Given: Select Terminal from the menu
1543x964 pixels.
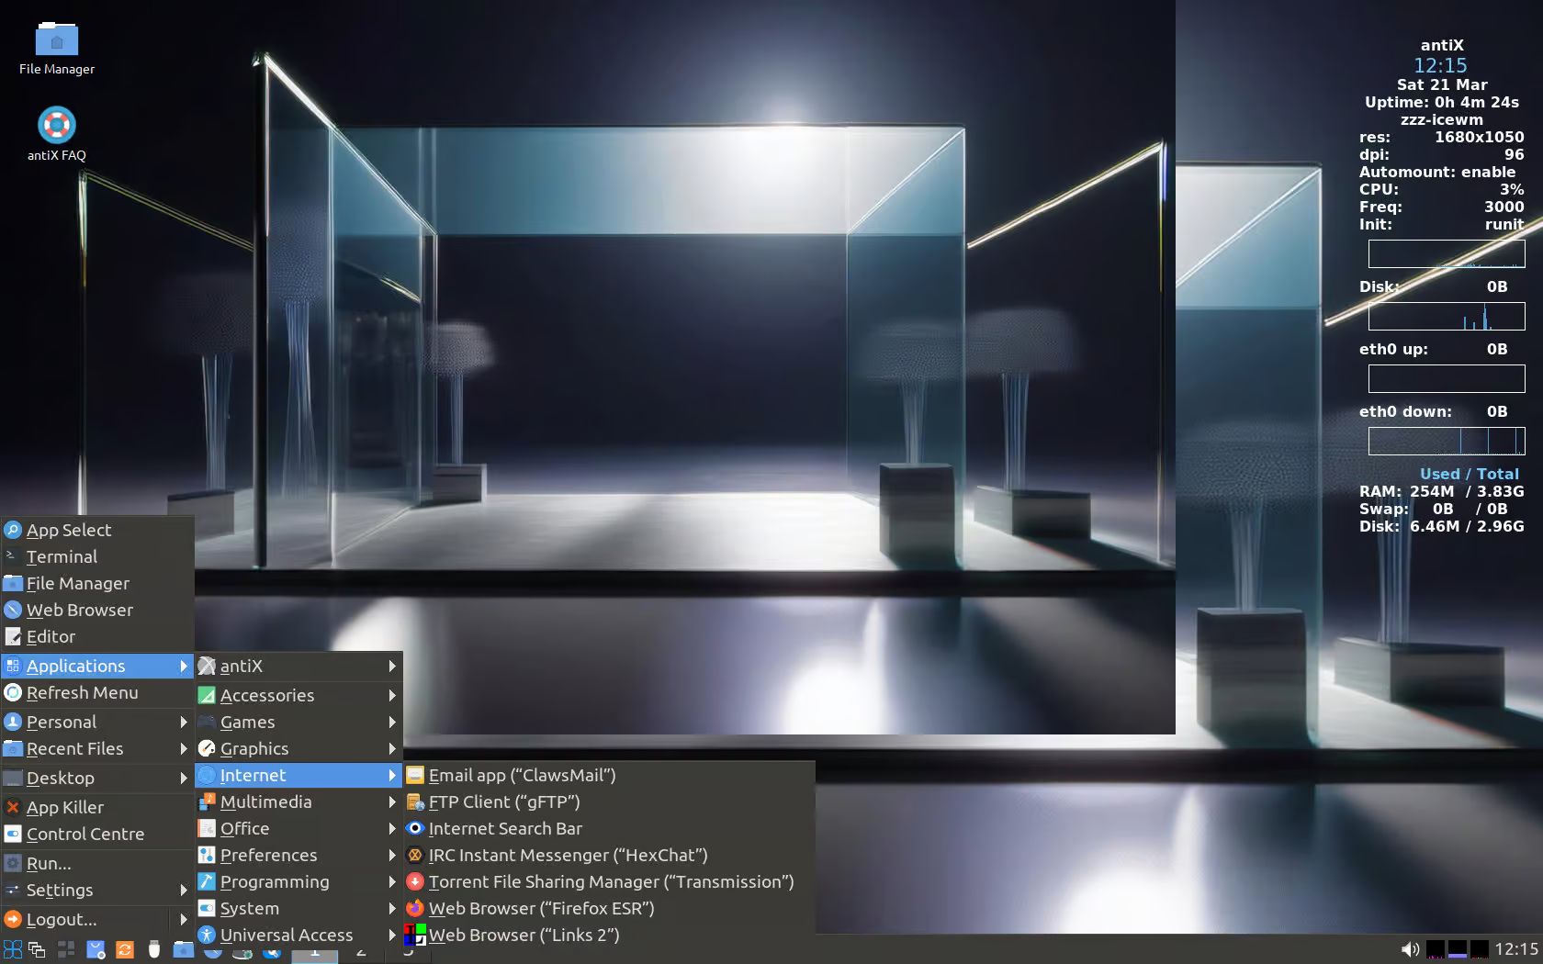Looking at the screenshot, I should pos(62,556).
